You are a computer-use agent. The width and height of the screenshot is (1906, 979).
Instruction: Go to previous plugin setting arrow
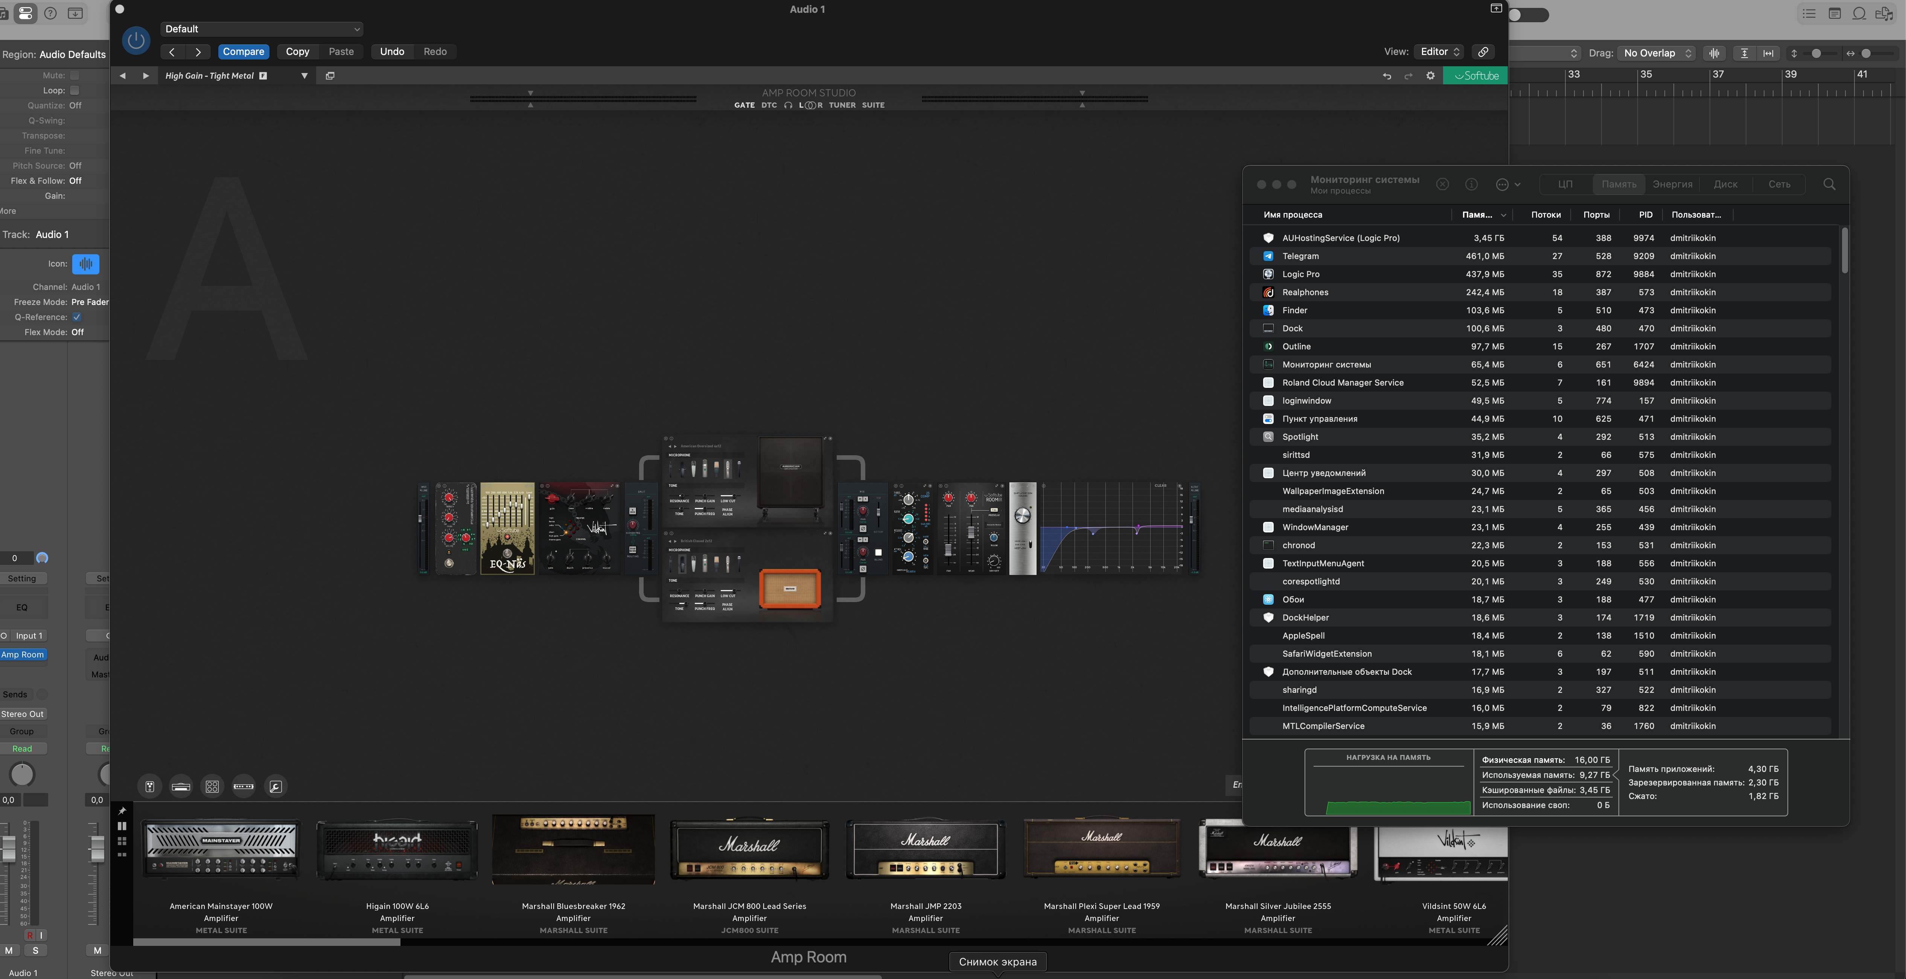click(172, 52)
